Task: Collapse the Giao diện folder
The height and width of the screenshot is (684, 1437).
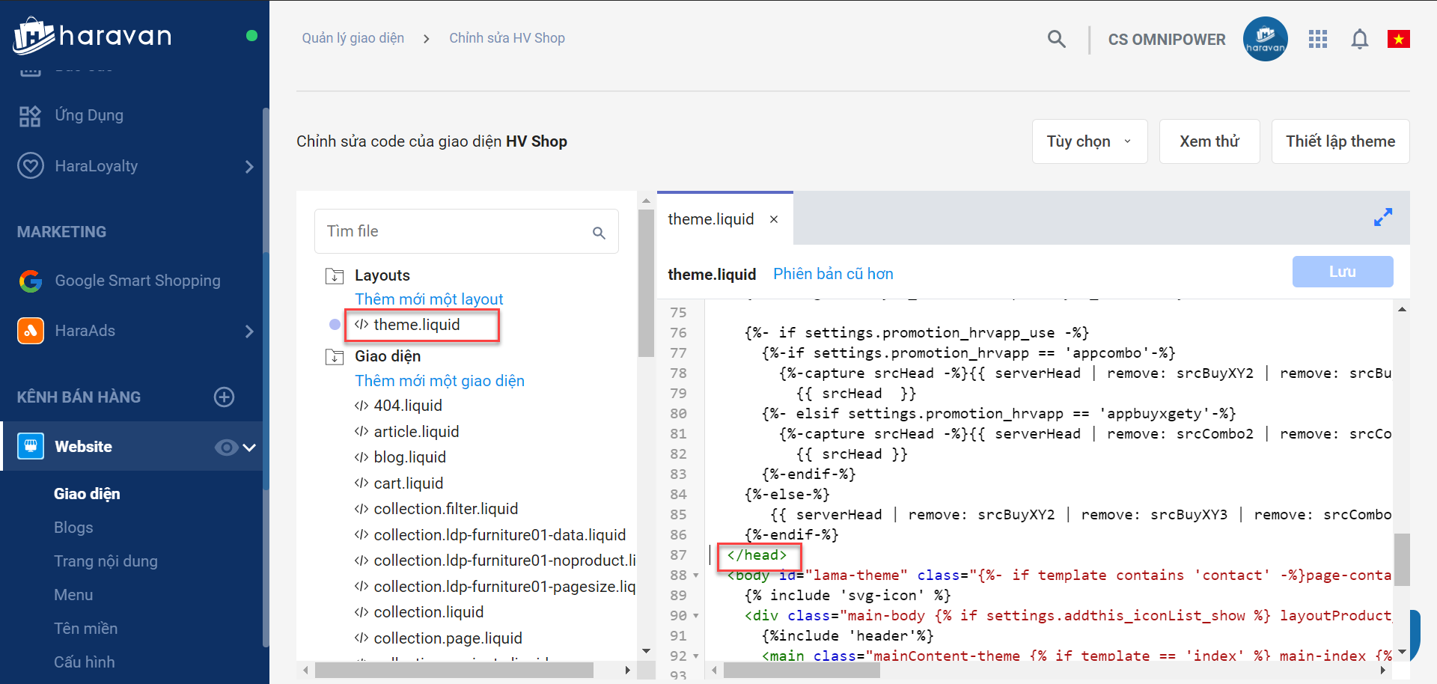Action: point(335,357)
